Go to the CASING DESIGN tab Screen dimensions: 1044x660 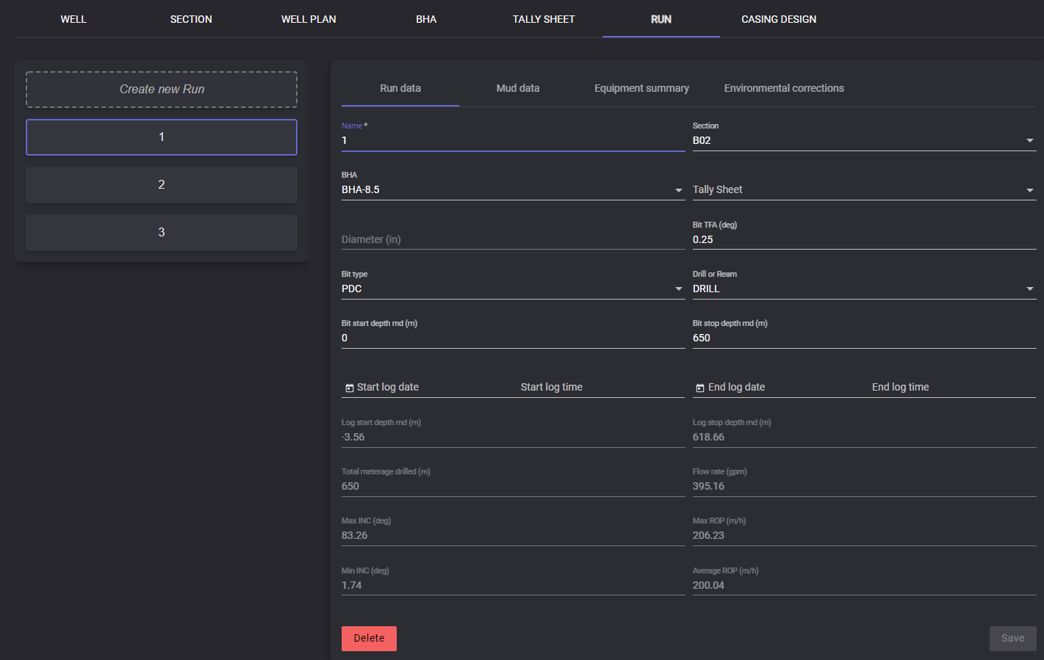tap(778, 19)
